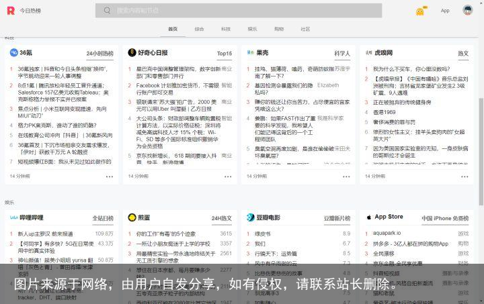Open 拼多多 app entry in App Store list
Viewport: 484px width, 304px height.
click(411, 244)
